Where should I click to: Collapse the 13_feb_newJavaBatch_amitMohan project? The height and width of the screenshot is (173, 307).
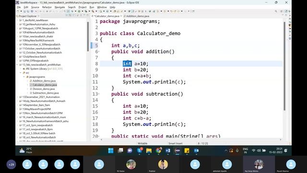click(17, 65)
